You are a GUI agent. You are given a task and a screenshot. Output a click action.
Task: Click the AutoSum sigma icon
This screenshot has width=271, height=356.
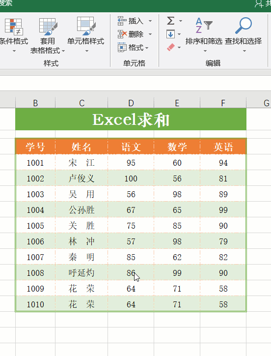point(170,21)
